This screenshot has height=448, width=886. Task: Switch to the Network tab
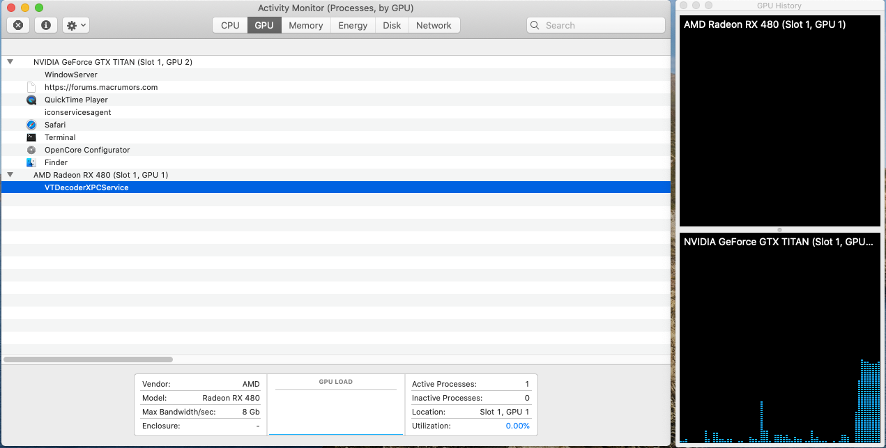434,25
